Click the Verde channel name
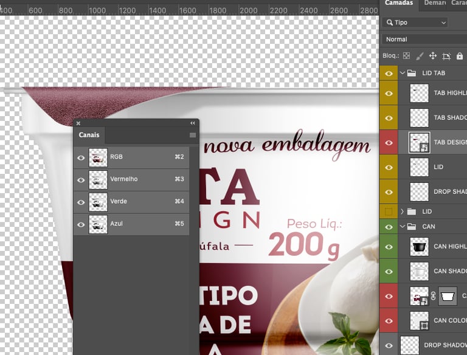This screenshot has width=467, height=355. 119,201
